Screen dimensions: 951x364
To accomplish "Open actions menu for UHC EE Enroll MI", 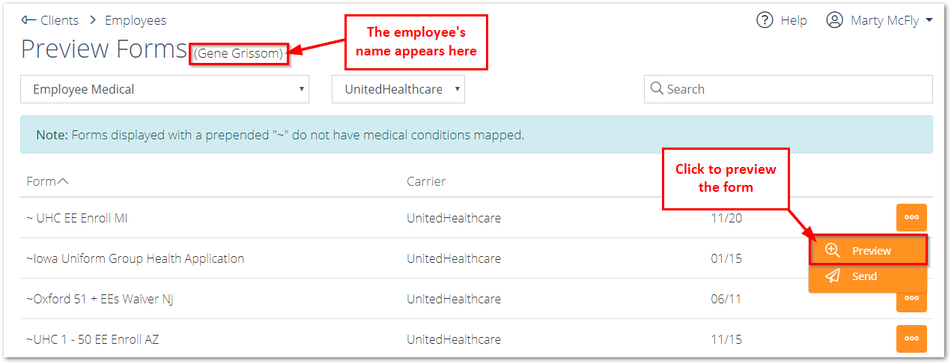I will tap(911, 217).
